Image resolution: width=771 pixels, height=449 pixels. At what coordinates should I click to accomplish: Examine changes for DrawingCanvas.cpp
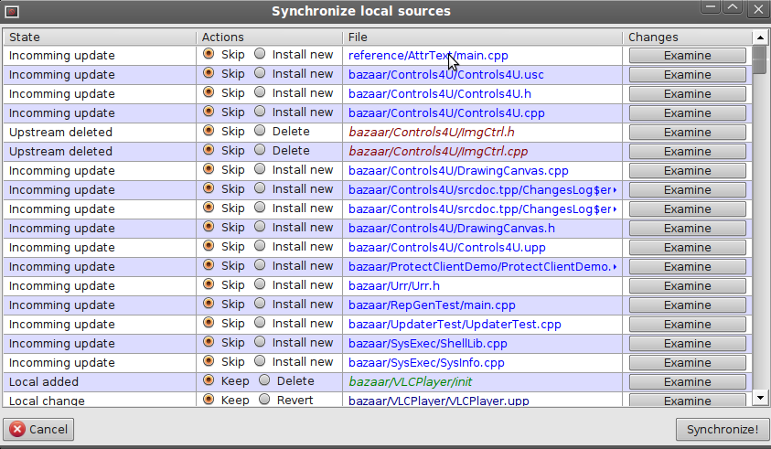click(x=687, y=171)
